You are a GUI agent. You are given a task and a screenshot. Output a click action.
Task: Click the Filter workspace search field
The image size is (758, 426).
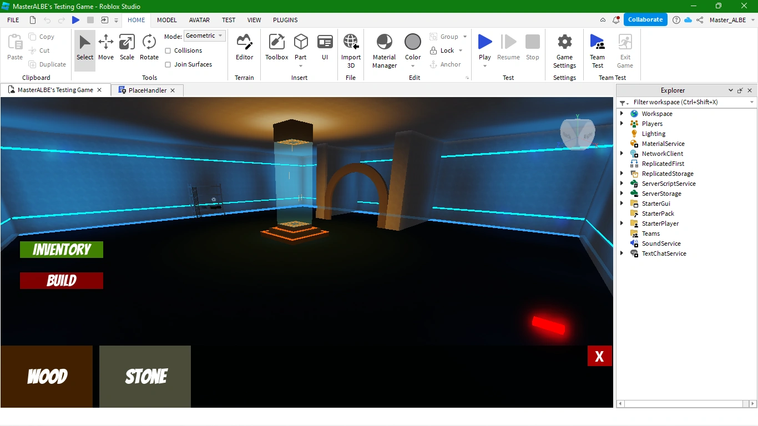click(688, 102)
